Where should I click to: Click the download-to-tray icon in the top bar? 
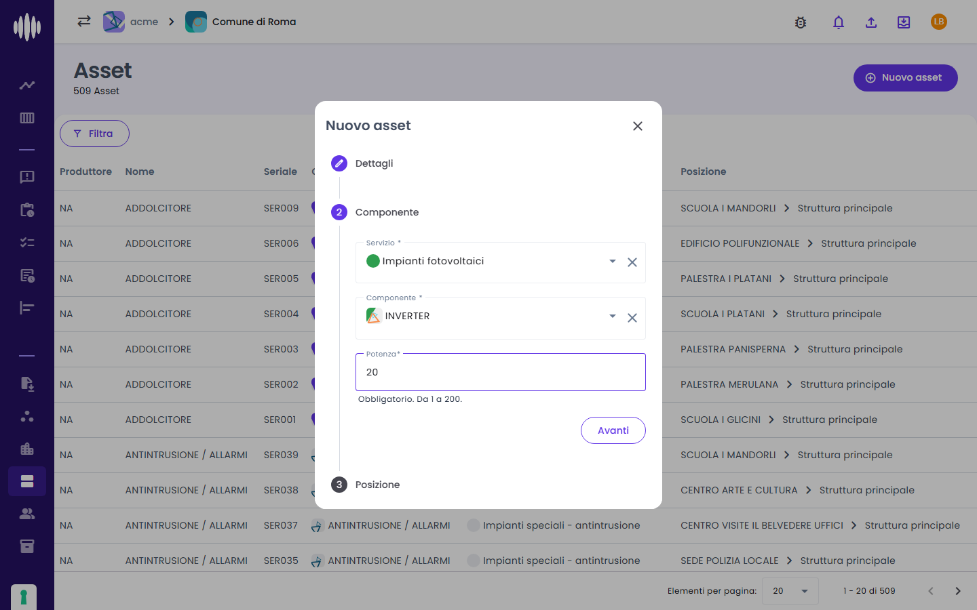tap(904, 22)
